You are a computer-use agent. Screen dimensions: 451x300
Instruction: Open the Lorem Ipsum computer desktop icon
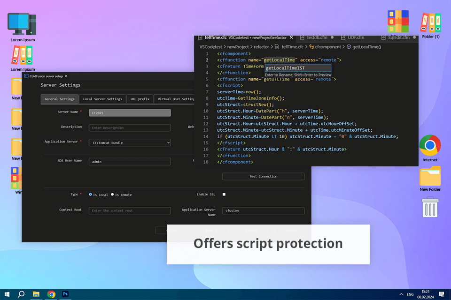[x=22, y=24]
